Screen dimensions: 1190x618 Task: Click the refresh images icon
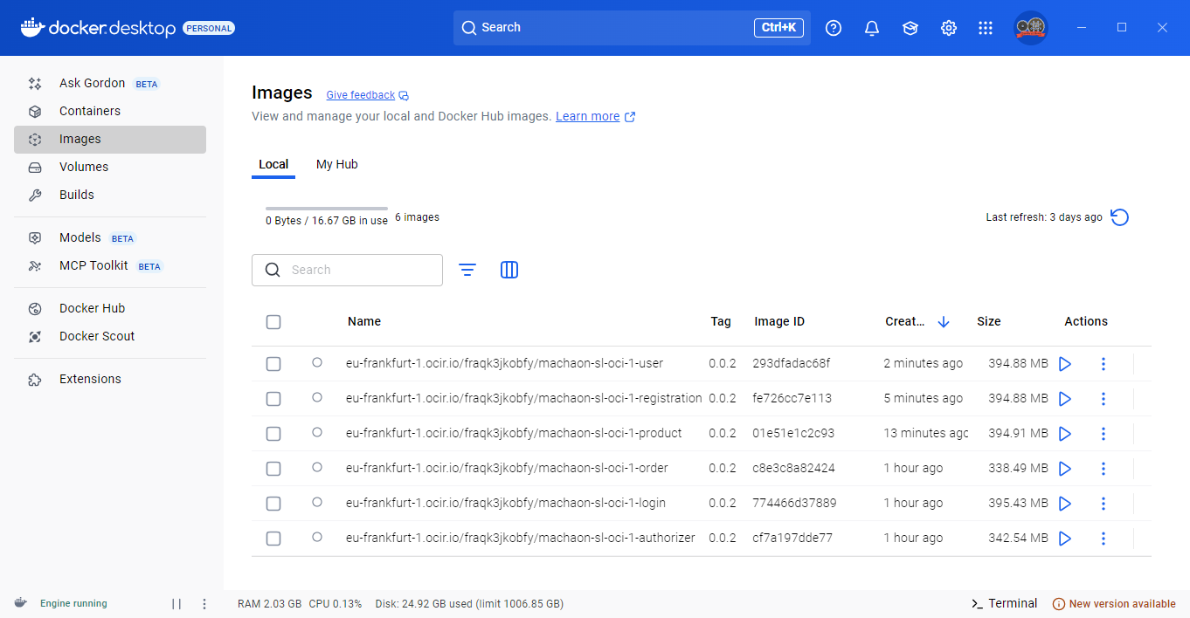1119,217
